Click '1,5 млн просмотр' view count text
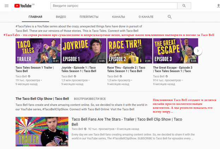The height and width of the screenshot is (149, 220). (119, 80)
